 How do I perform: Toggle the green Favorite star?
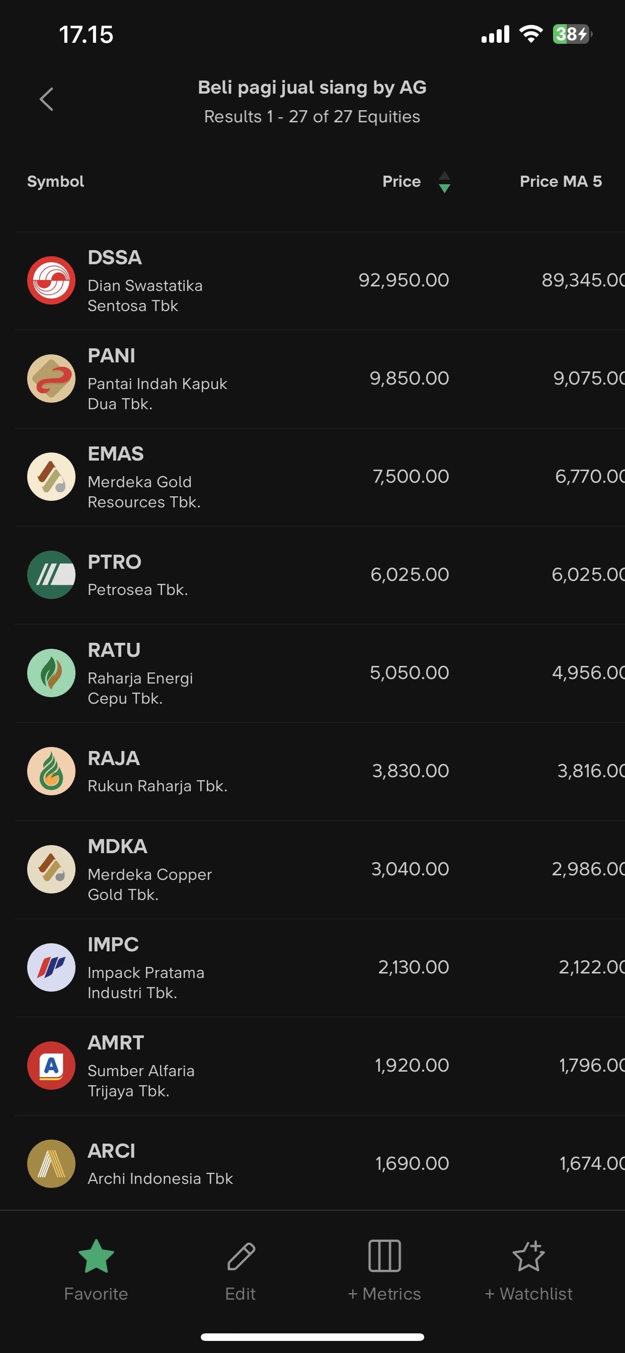96,1256
